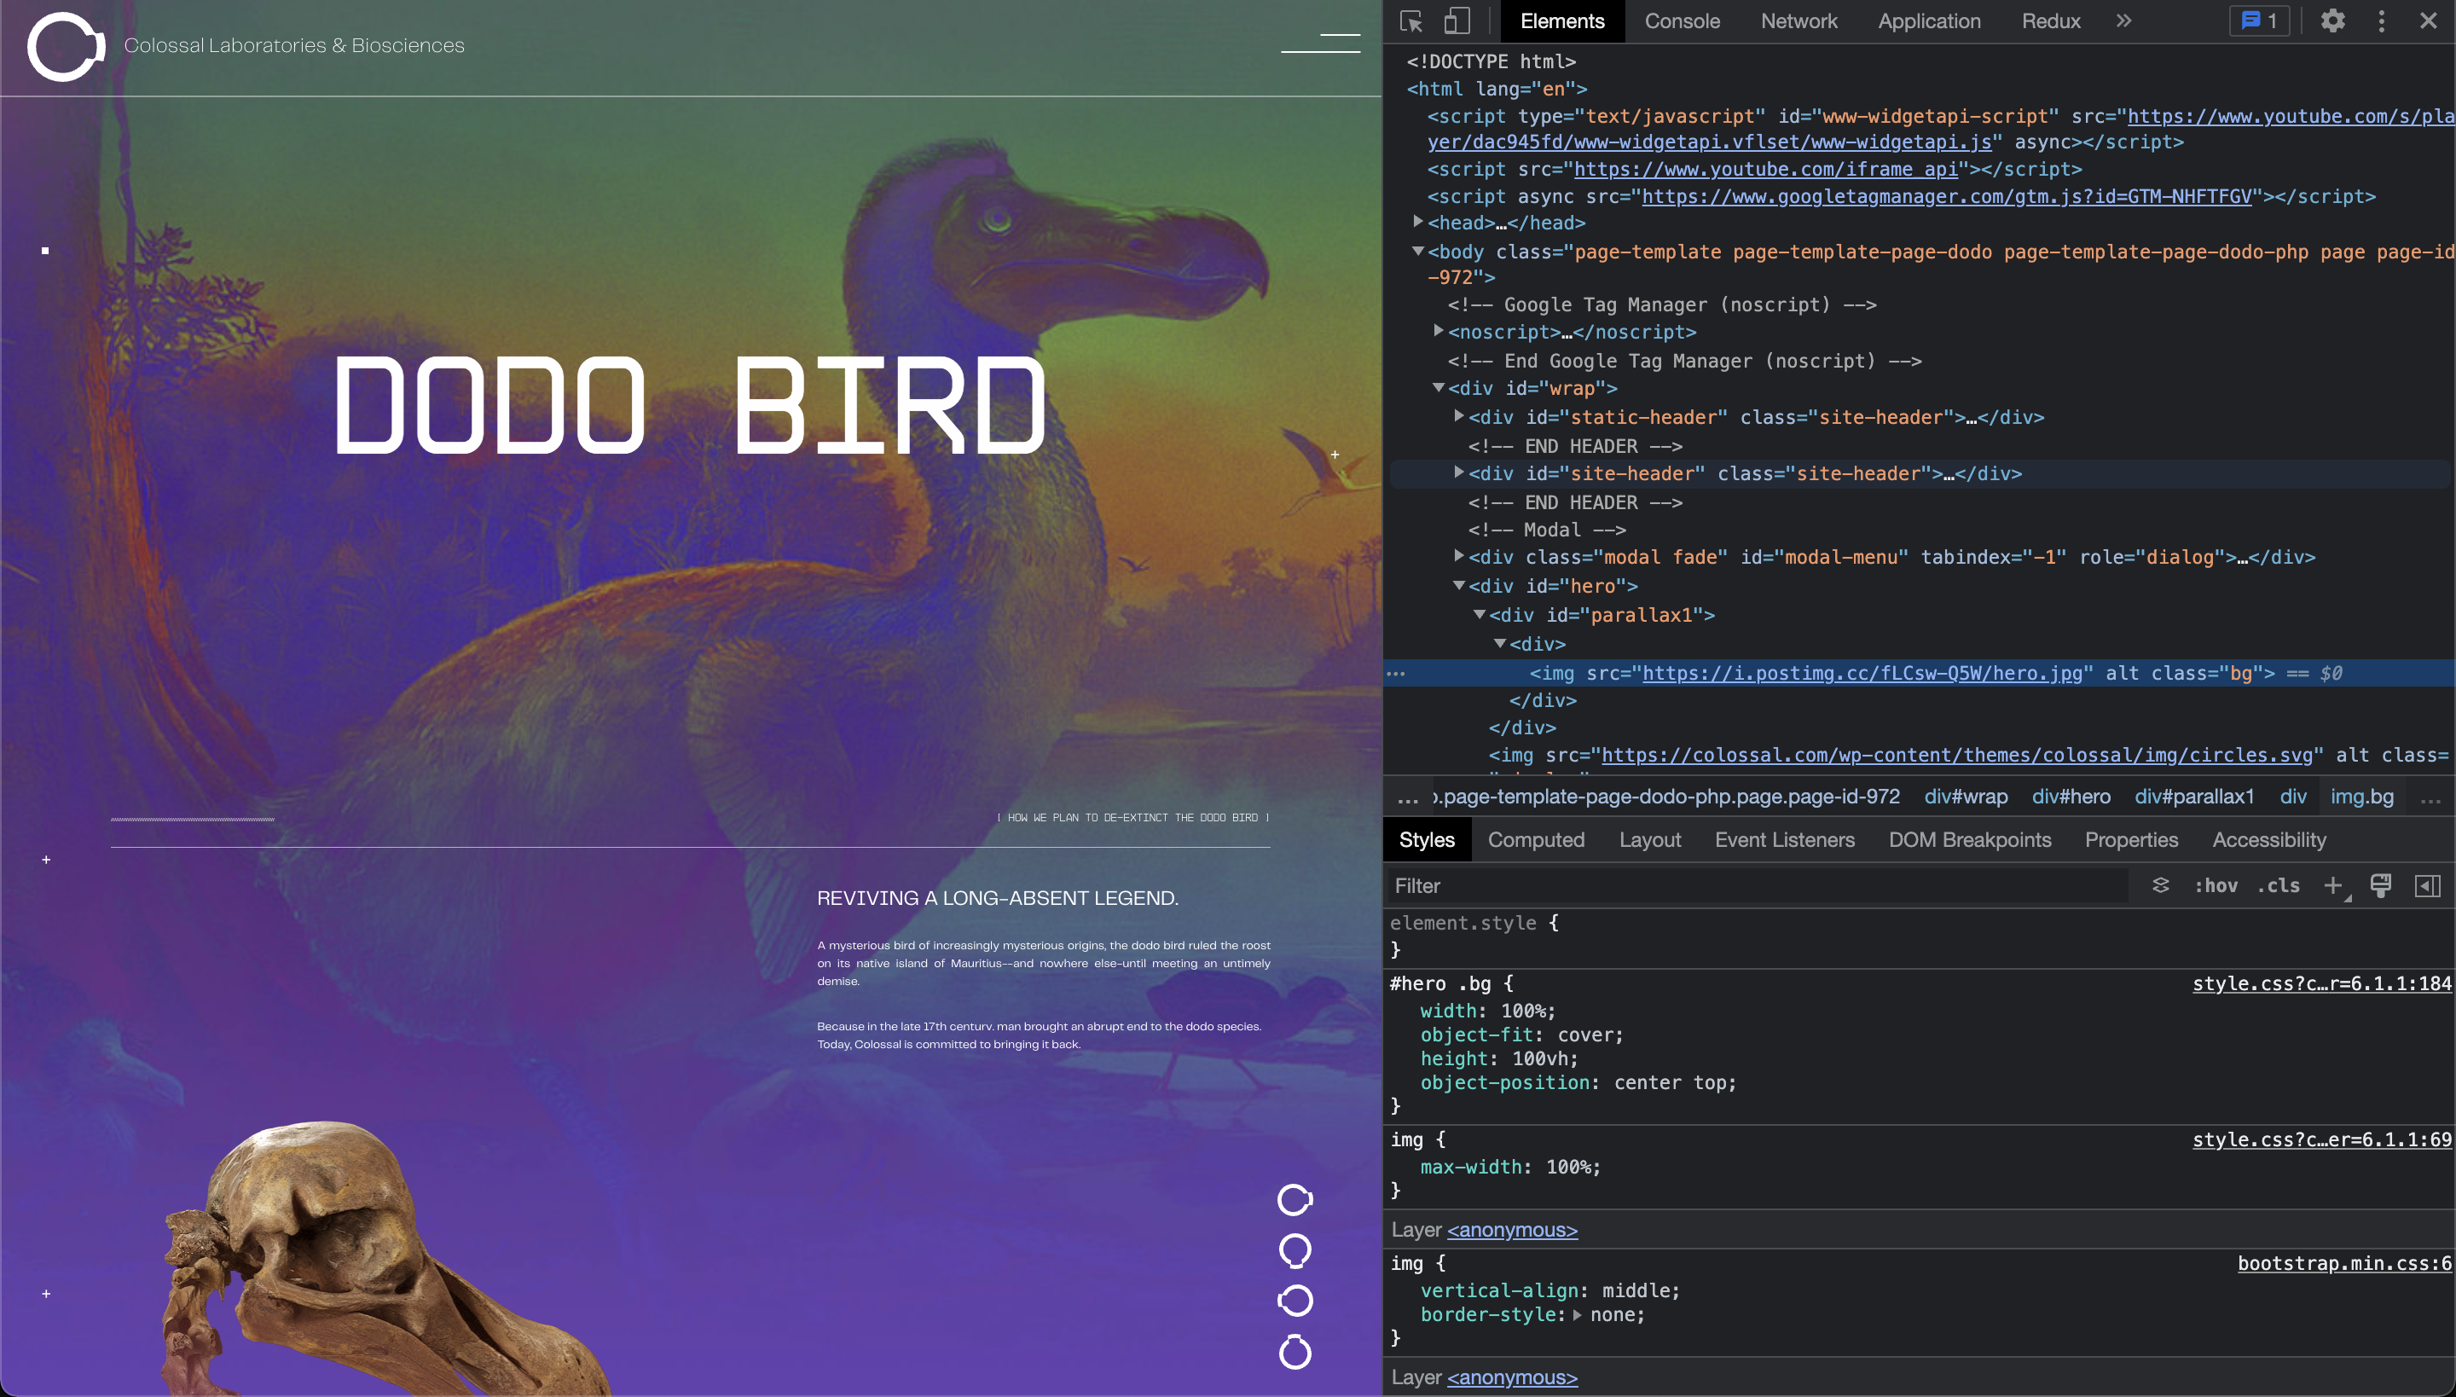Toggle the .cls classes button
This screenshot has width=2456, height=1397.
pos(2279,885)
